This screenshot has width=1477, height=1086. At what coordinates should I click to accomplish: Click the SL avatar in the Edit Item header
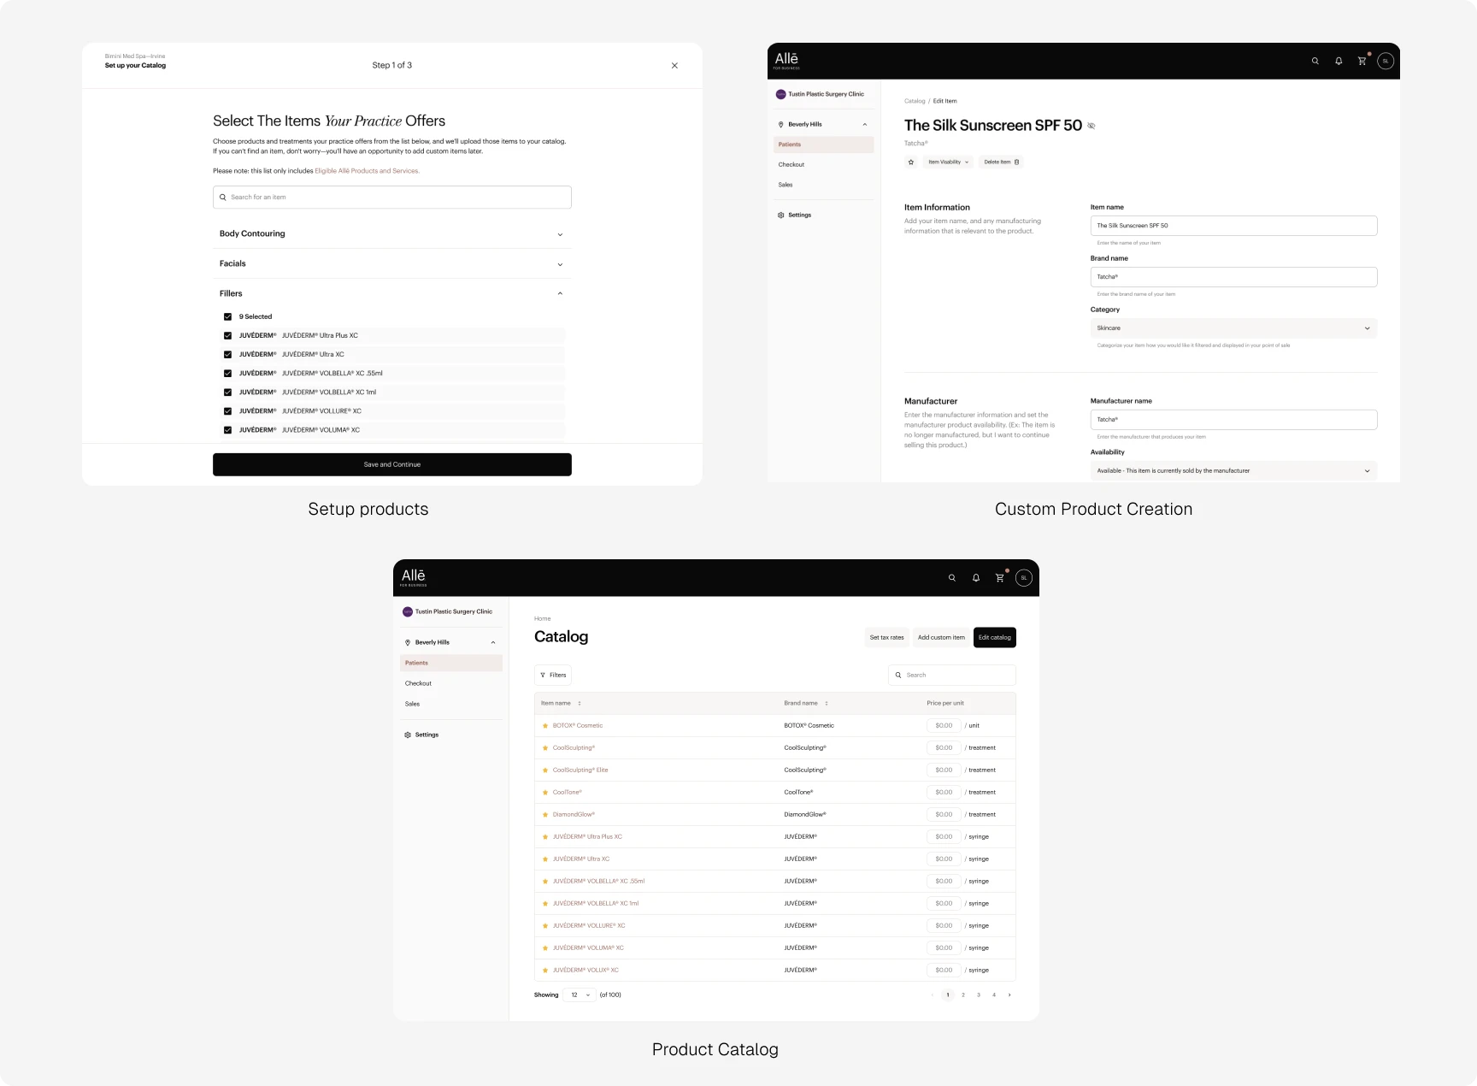click(1386, 61)
